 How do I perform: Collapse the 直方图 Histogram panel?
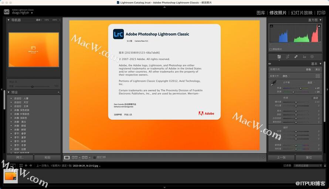point(320,20)
